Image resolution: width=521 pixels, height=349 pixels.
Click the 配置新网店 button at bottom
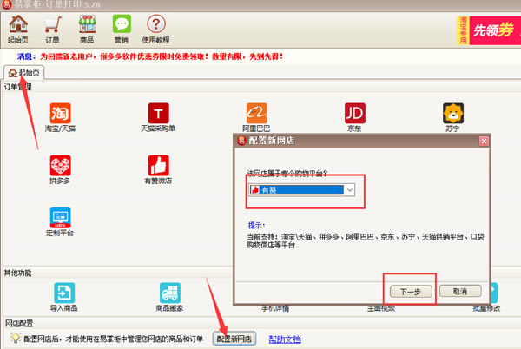(234, 339)
